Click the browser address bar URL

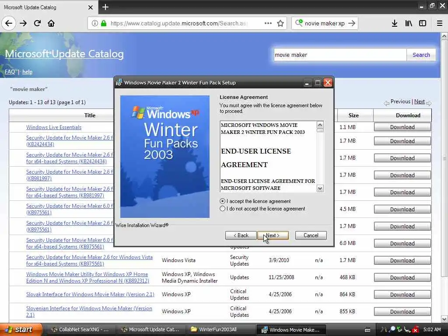[179, 24]
